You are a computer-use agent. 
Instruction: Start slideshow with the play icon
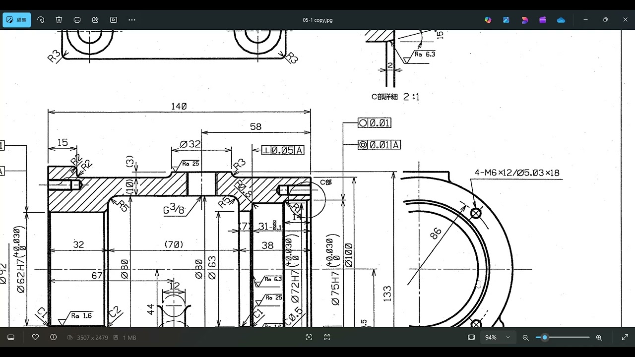[x=114, y=20]
